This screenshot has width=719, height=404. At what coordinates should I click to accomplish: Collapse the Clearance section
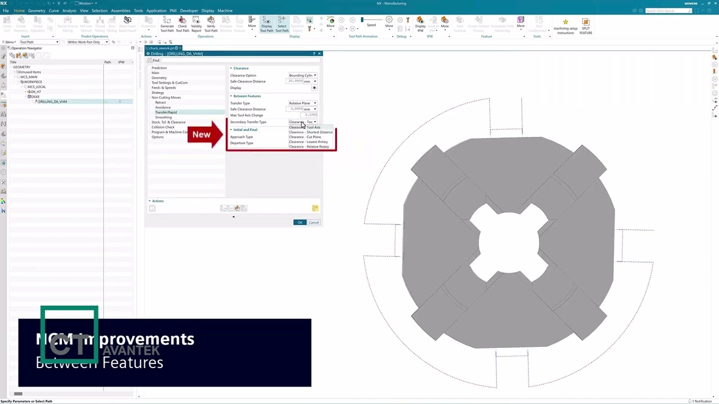[231, 68]
